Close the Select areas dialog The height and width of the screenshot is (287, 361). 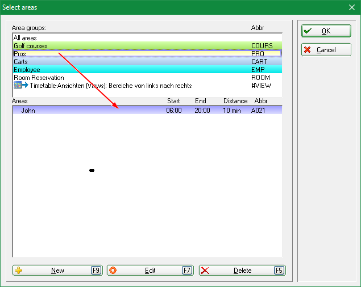click(x=351, y=7)
